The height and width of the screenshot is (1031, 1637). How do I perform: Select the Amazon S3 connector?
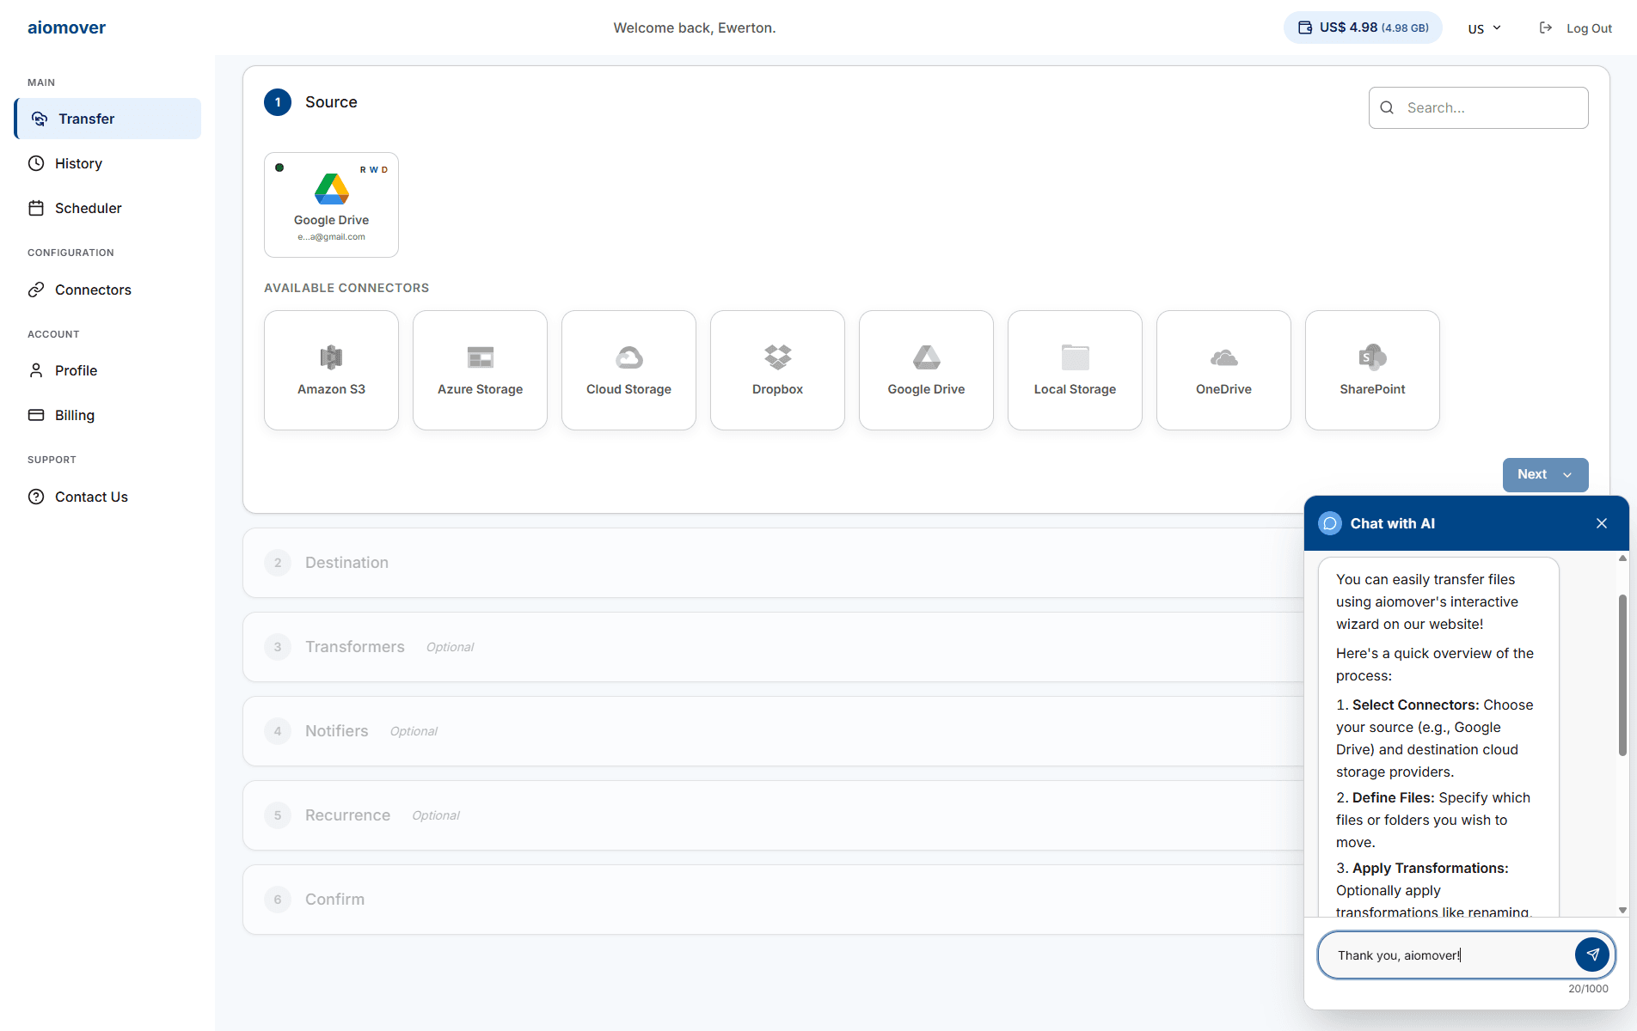point(331,370)
